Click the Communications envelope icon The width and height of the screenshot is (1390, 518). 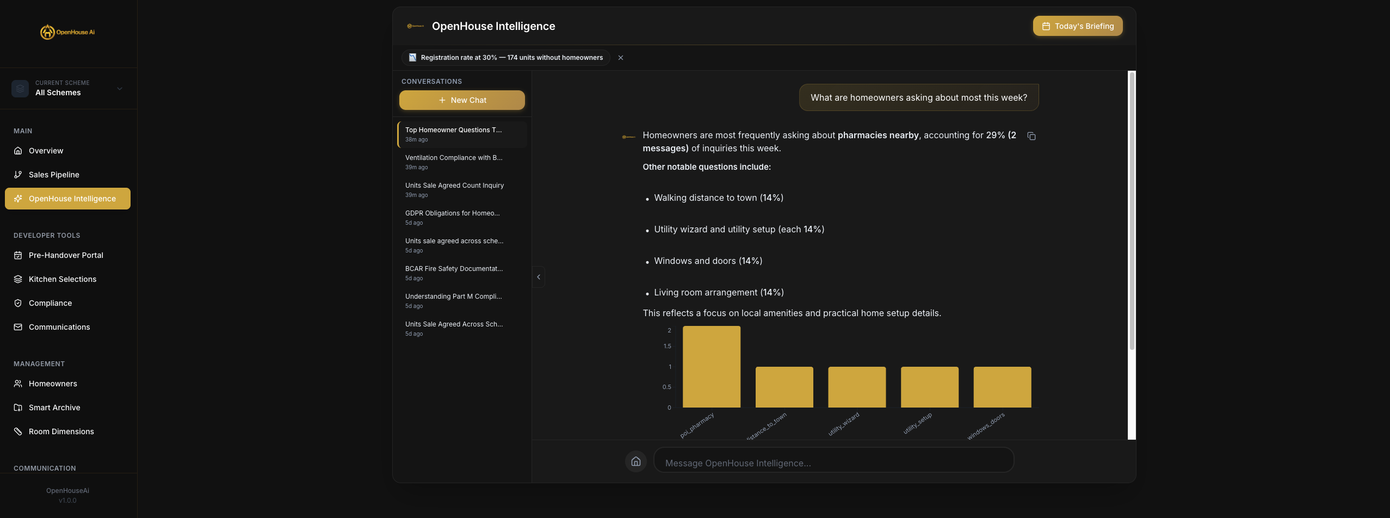point(18,327)
